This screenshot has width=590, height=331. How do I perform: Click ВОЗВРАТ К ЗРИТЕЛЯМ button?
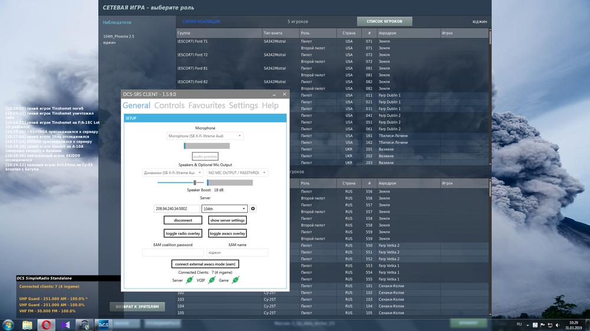137,307
